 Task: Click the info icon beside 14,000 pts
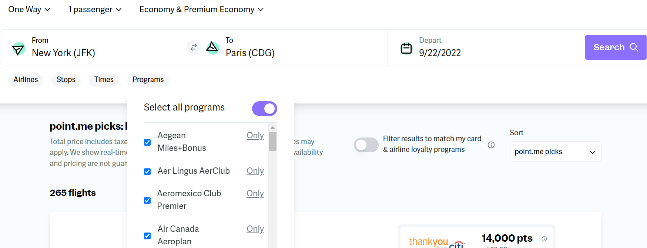click(x=543, y=239)
